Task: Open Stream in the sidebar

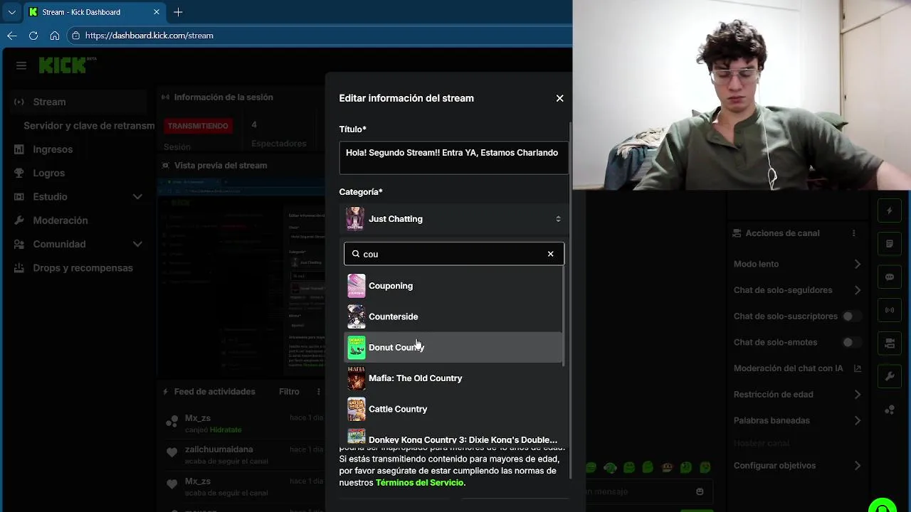Action: click(x=78, y=102)
